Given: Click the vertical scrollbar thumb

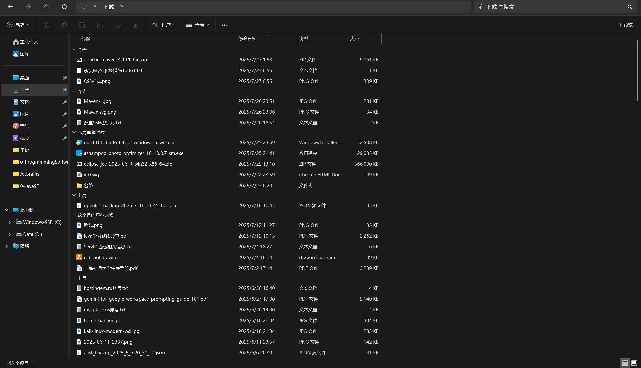Looking at the screenshot, I should pos(638,71).
